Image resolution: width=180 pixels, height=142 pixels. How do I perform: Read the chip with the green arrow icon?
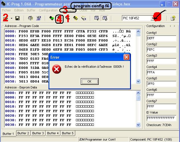click(x=52, y=18)
